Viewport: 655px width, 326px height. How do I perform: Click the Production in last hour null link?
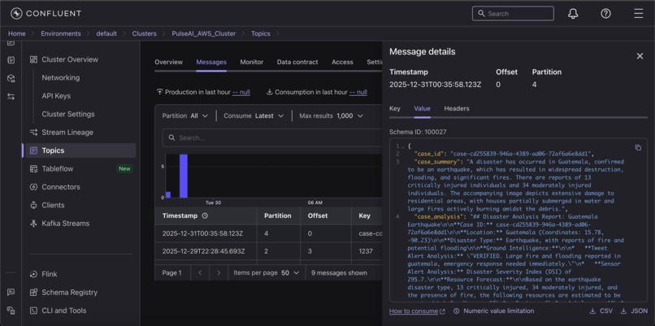click(241, 92)
